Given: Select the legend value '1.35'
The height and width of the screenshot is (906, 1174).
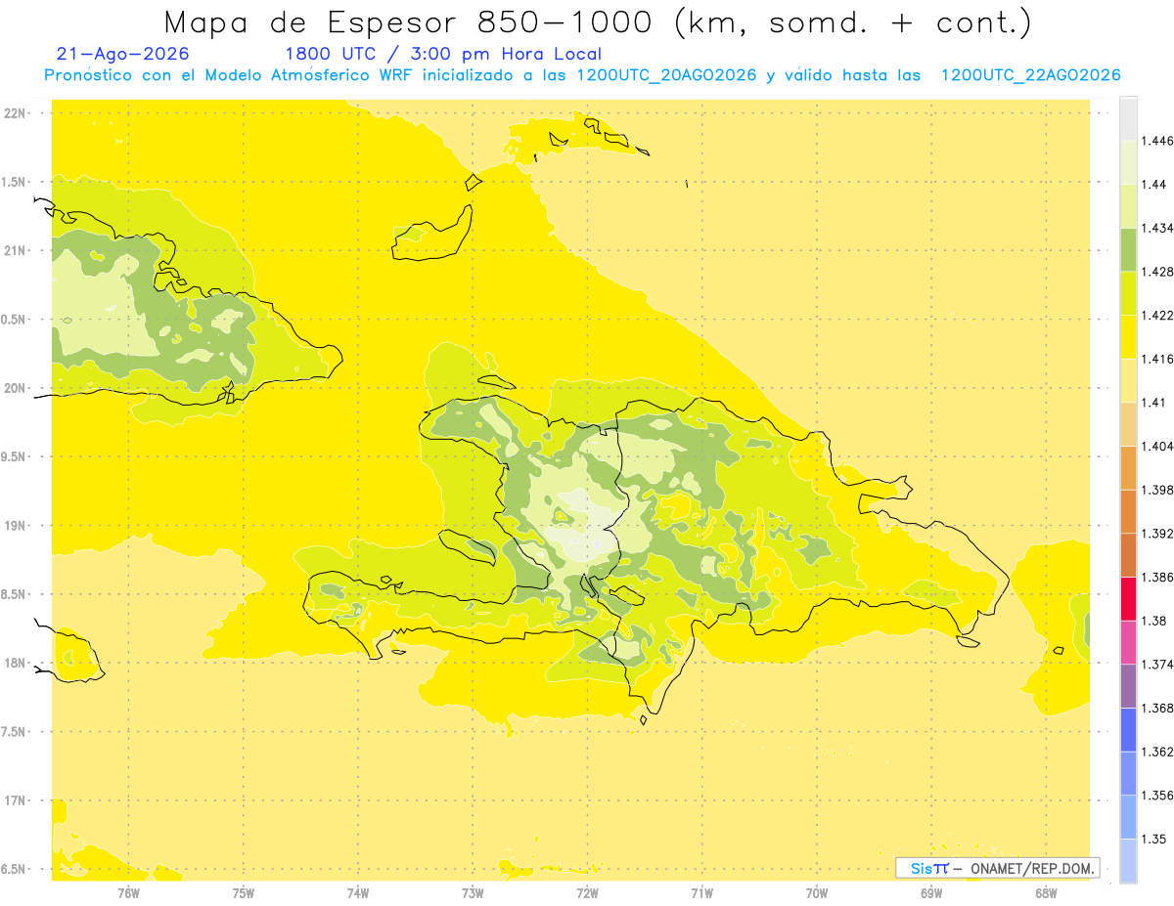Looking at the screenshot, I should (x=1154, y=839).
